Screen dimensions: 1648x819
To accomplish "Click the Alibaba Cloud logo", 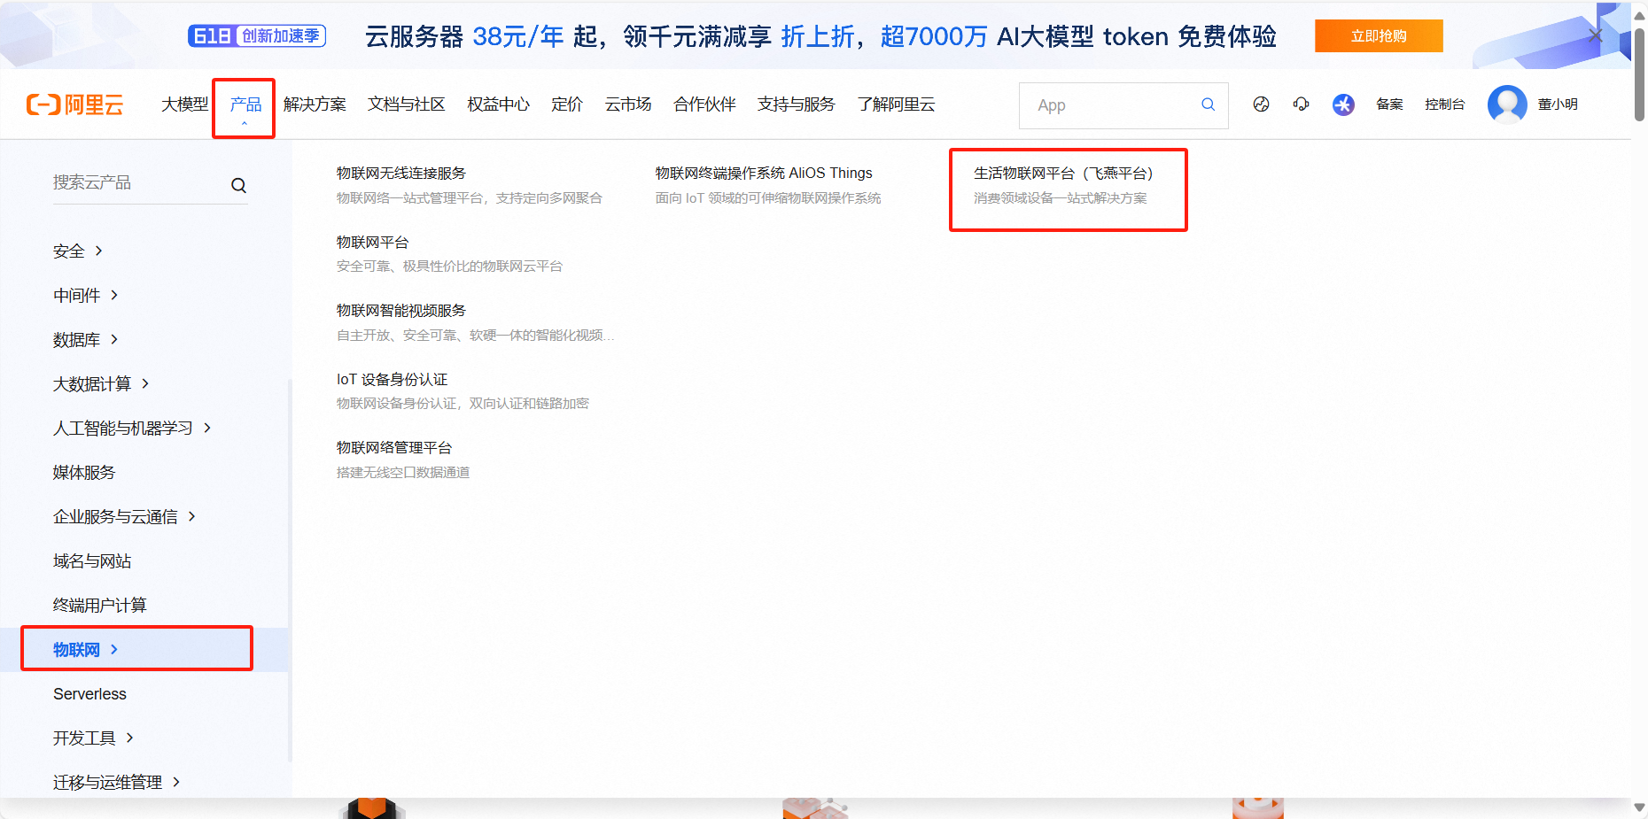I will coord(75,104).
